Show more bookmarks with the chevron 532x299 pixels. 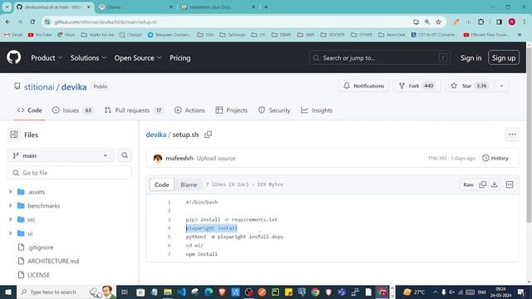pos(519,35)
